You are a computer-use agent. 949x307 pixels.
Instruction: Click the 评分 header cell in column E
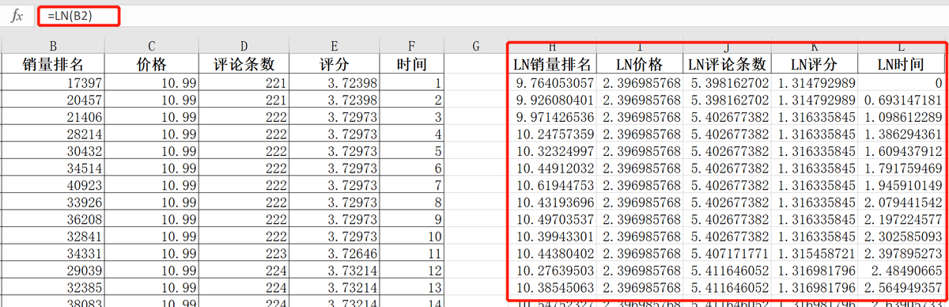pyautogui.click(x=335, y=64)
